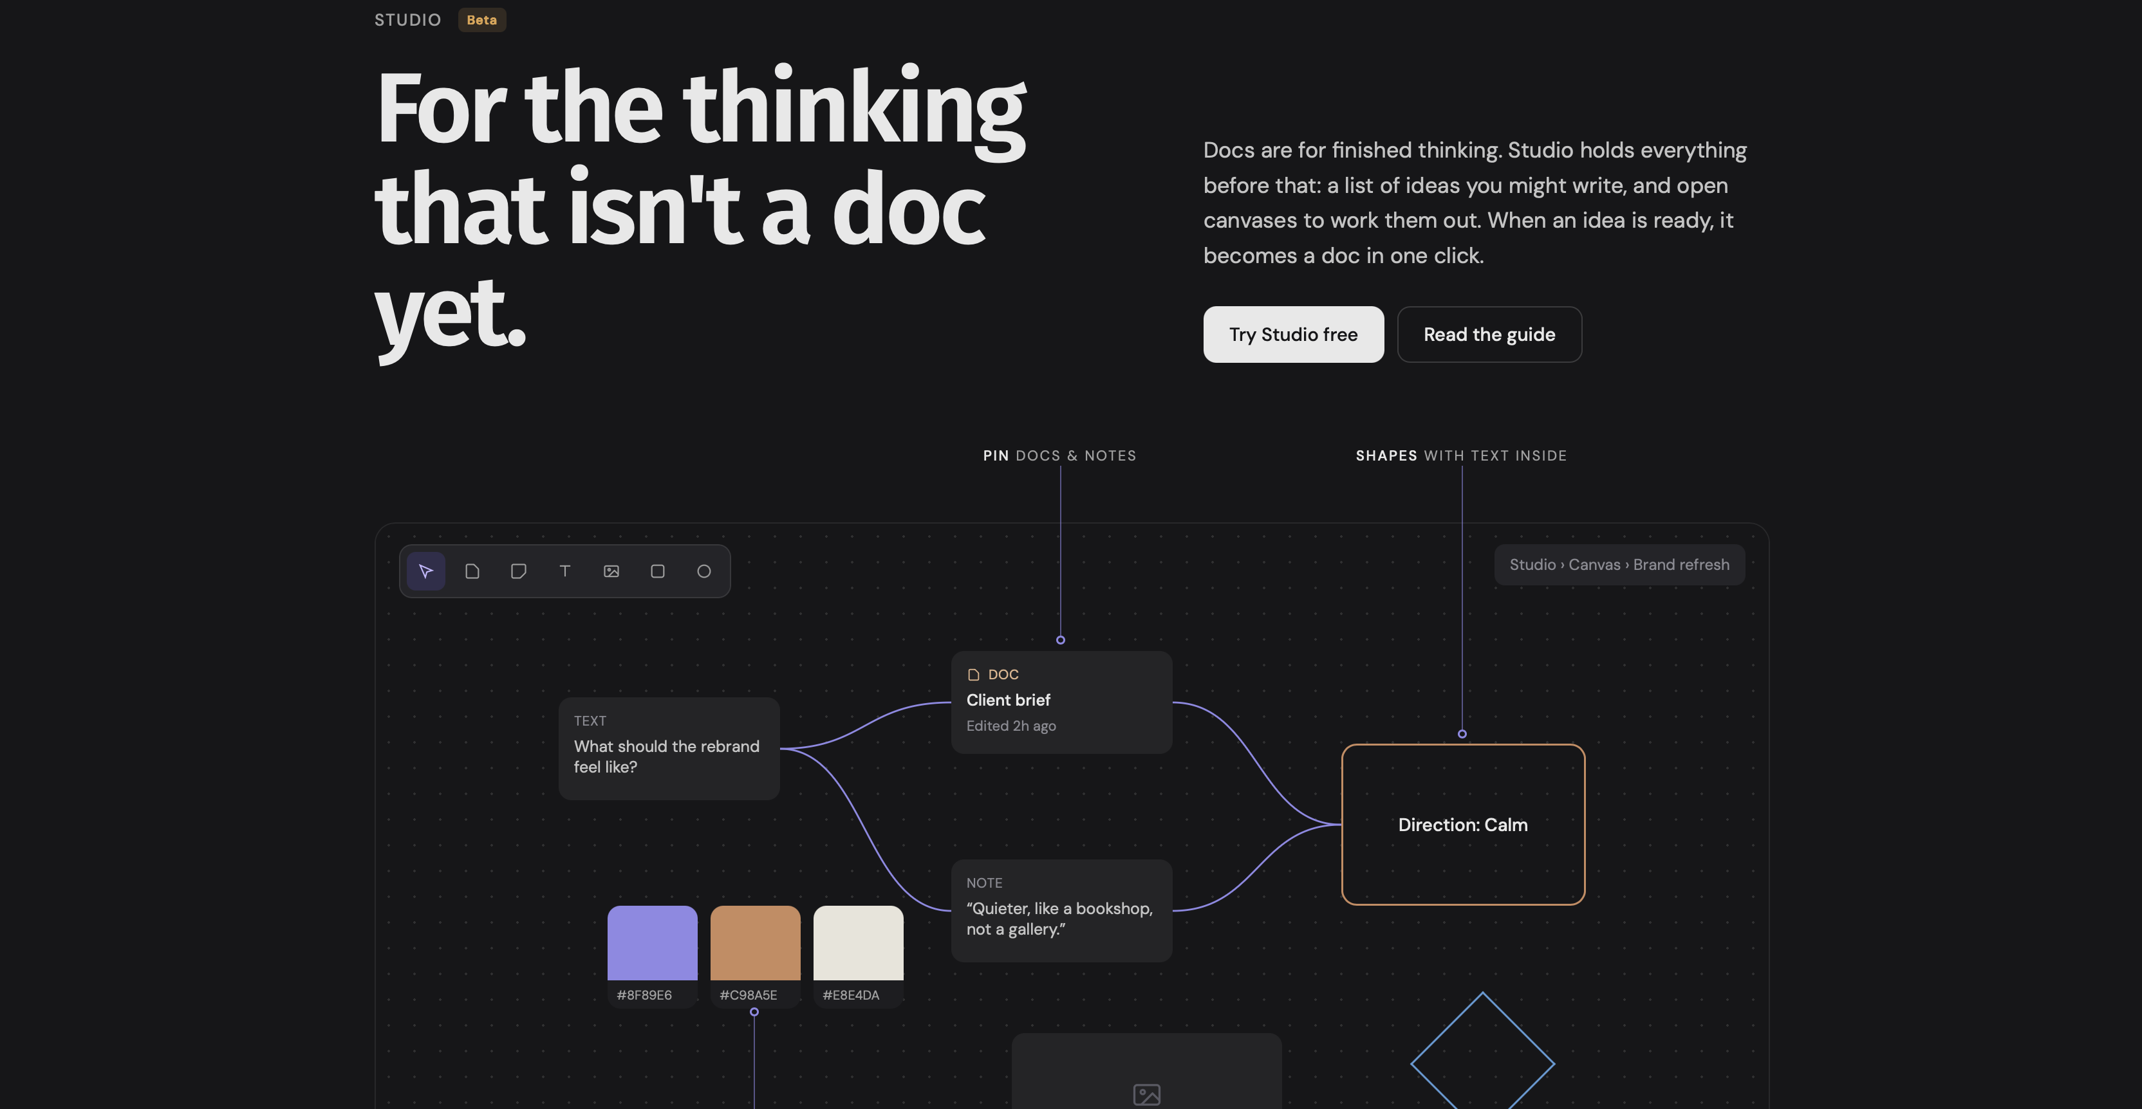Select the doc page tool
Screen dimensions: 2142x1109
click(x=472, y=571)
